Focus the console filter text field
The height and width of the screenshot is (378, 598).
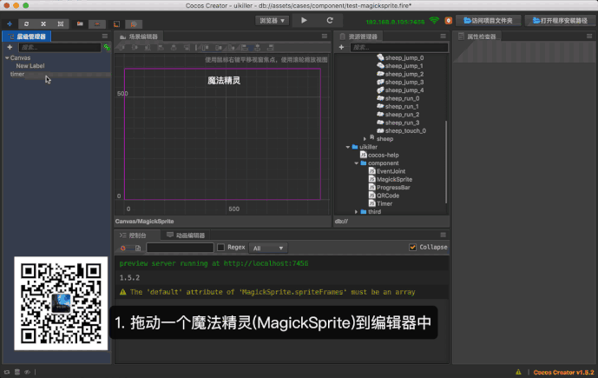point(180,248)
